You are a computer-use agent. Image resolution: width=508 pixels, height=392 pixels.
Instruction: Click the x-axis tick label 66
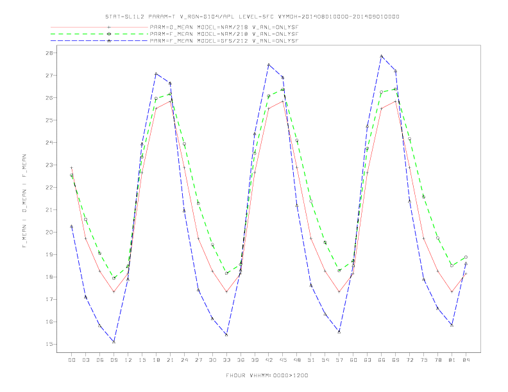[382, 360]
